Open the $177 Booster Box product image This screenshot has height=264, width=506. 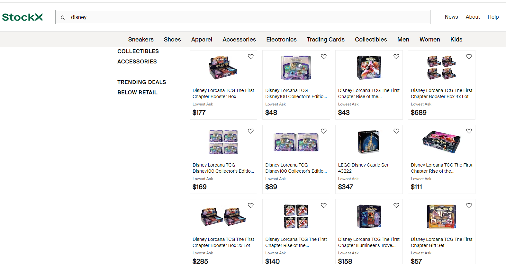[x=223, y=68]
